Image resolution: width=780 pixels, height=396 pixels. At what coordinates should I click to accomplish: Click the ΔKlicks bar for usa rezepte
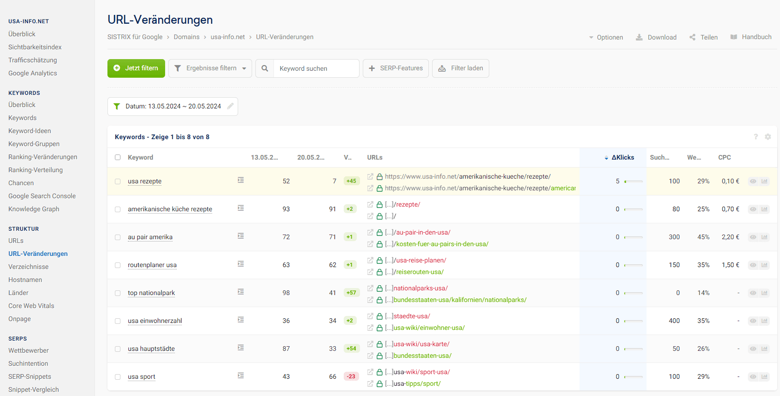633,181
